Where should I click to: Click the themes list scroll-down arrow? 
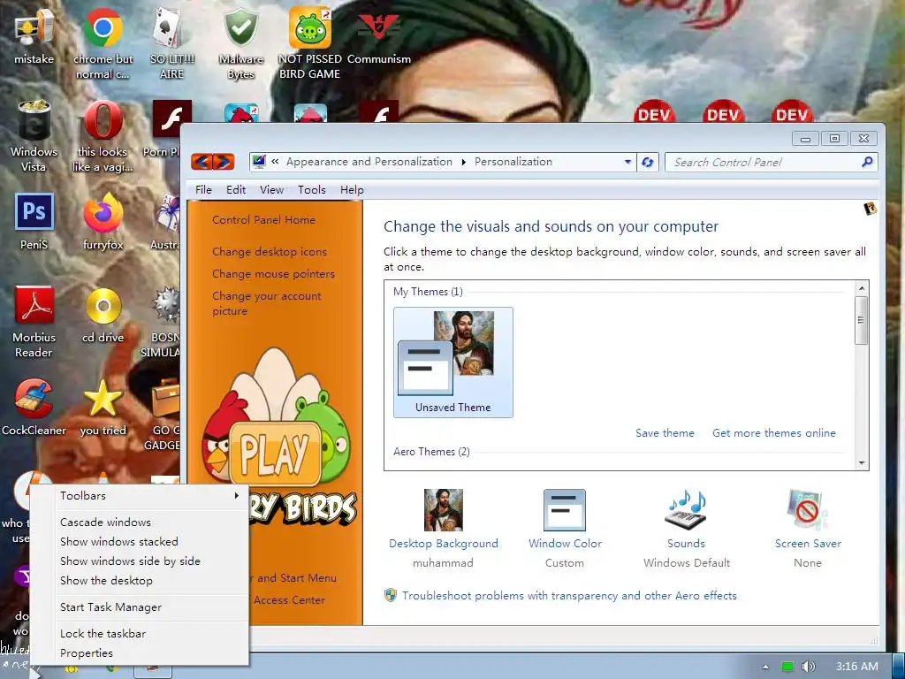pos(861,463)
